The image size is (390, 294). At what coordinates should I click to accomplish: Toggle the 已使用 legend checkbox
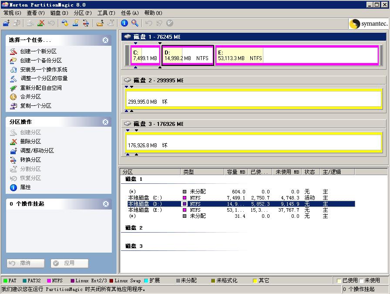click(x=339, y=280)
